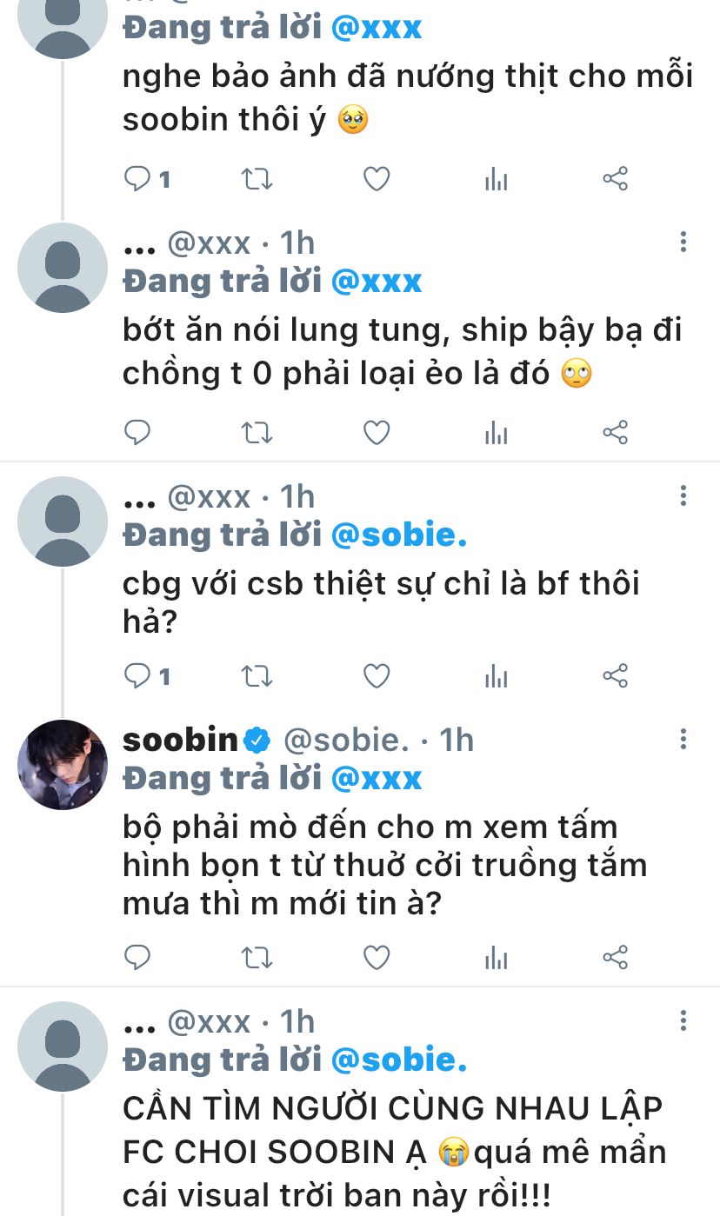This screenshot has width=720, height=1216.
Task: Open soobin's profile picture
Action: 63,765
